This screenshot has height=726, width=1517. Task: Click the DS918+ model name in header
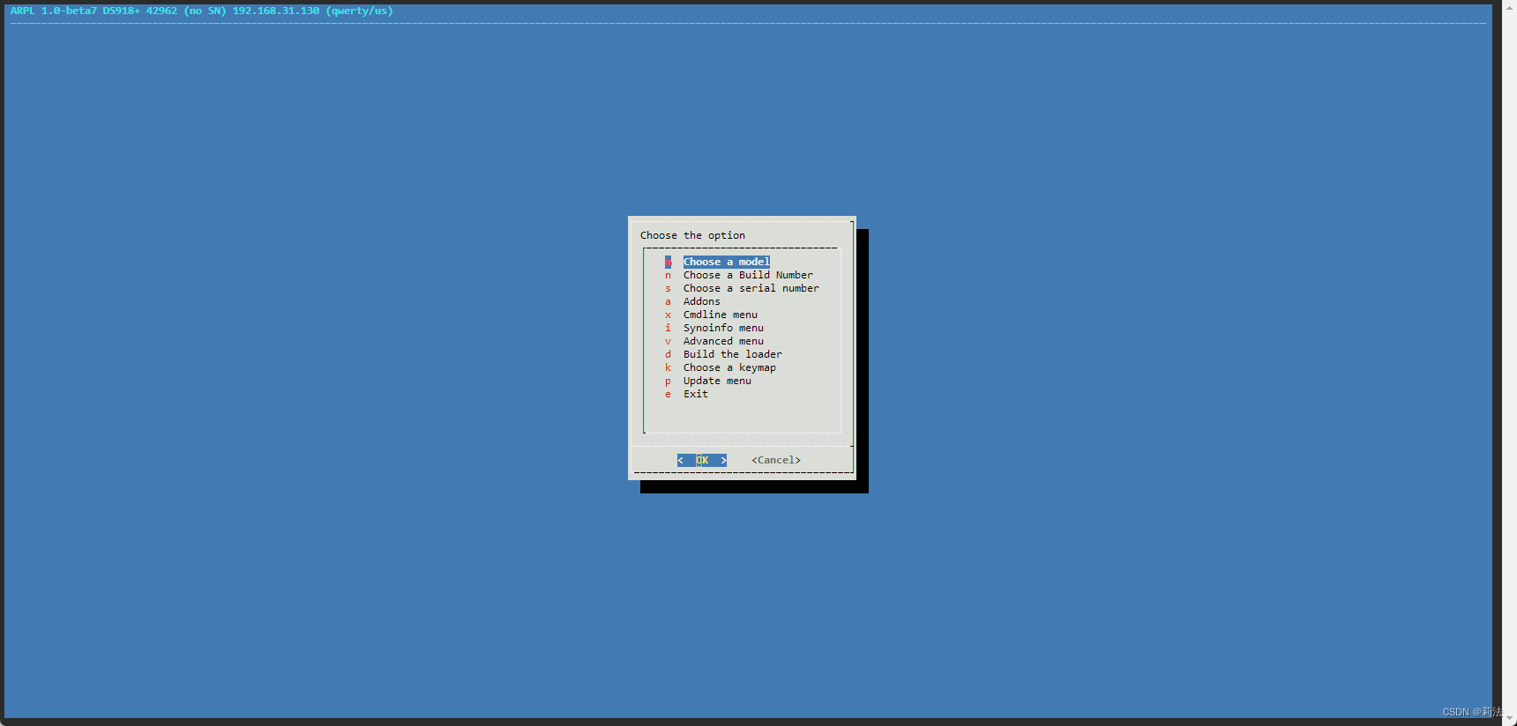[x=122, y=11]
